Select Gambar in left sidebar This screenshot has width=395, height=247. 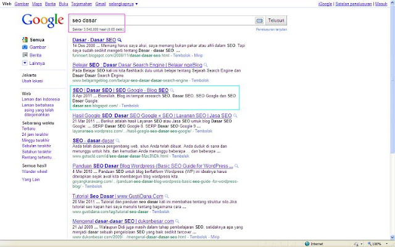[38, 47]
